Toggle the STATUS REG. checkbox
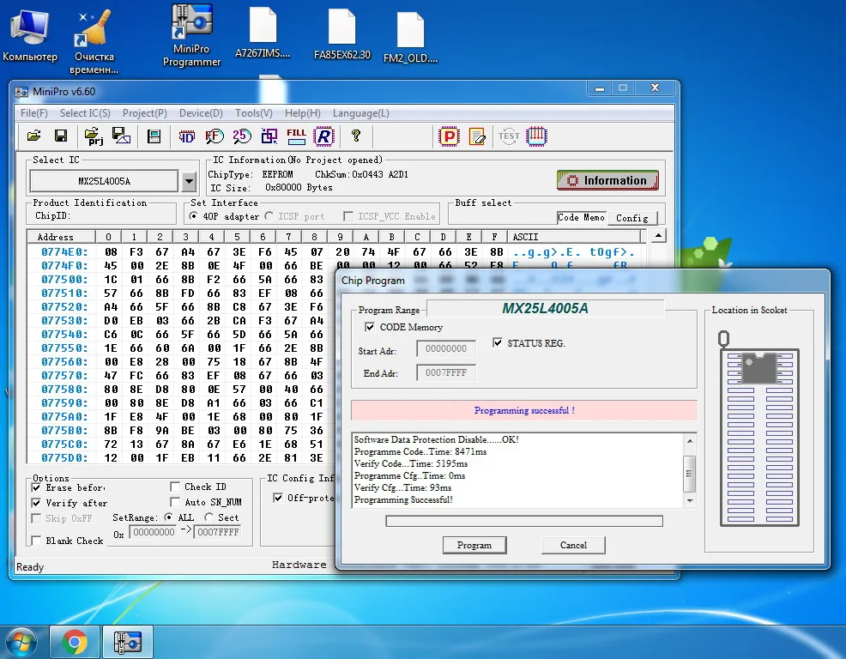 [x=499, y=343]
